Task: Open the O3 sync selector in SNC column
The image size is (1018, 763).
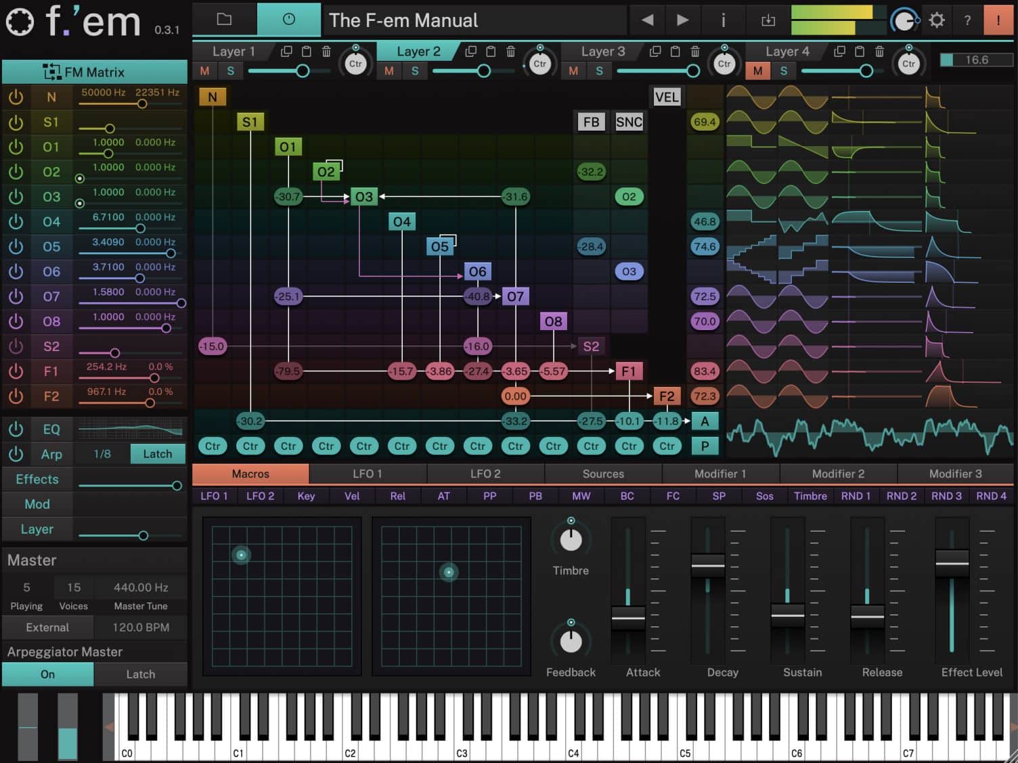Action: click(x=629, y=271)
